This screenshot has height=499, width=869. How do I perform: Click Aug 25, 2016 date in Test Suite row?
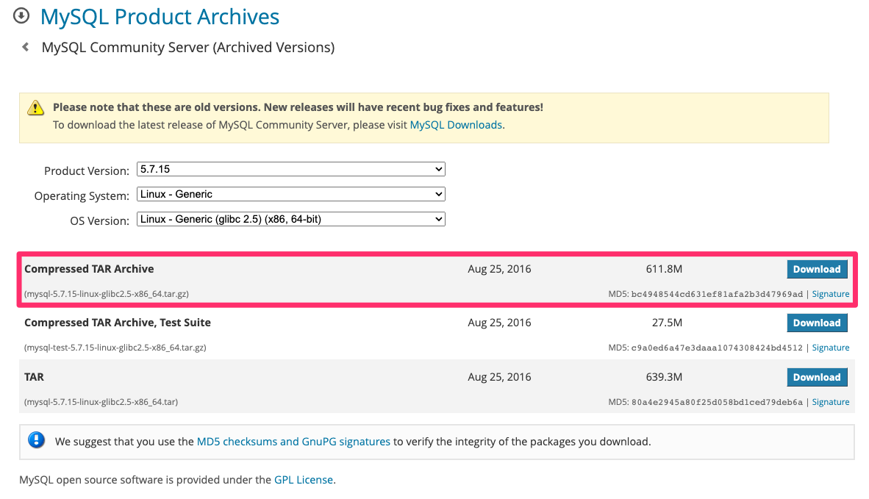499,323
